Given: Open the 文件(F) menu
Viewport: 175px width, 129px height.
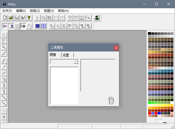Looking at the screenshot, I should [7, 11].
